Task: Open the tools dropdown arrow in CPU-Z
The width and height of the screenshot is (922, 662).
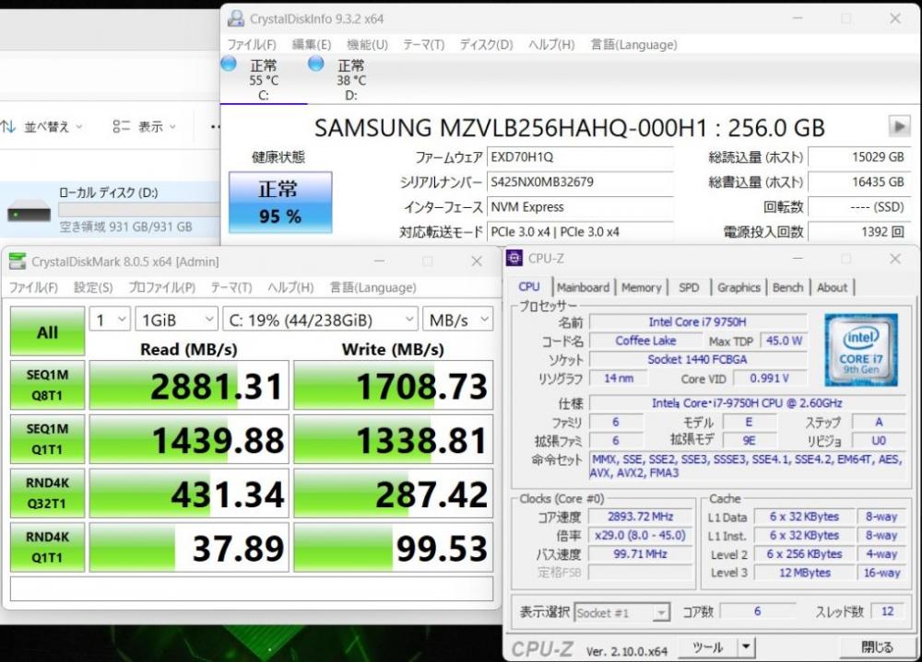Action: (x=746, y=647)
